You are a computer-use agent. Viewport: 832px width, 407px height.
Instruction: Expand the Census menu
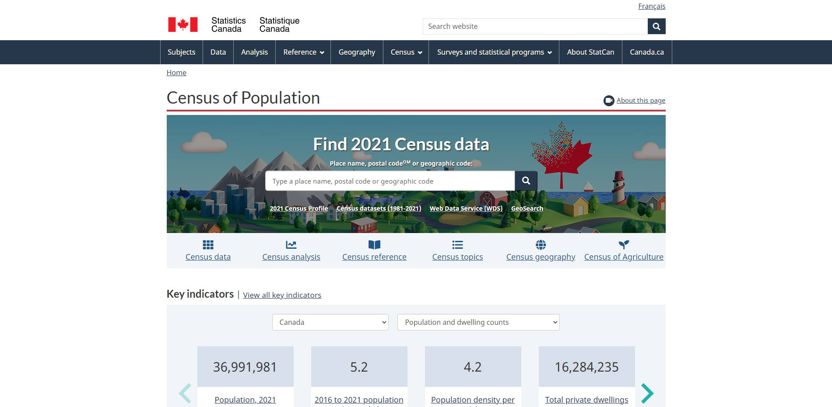click(406, 52)
